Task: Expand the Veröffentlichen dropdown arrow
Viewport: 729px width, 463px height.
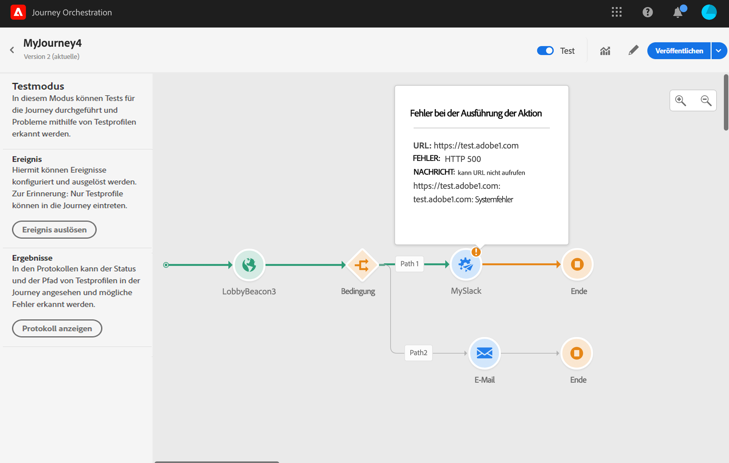Action: pyautogui.click(x=718, y=51)
